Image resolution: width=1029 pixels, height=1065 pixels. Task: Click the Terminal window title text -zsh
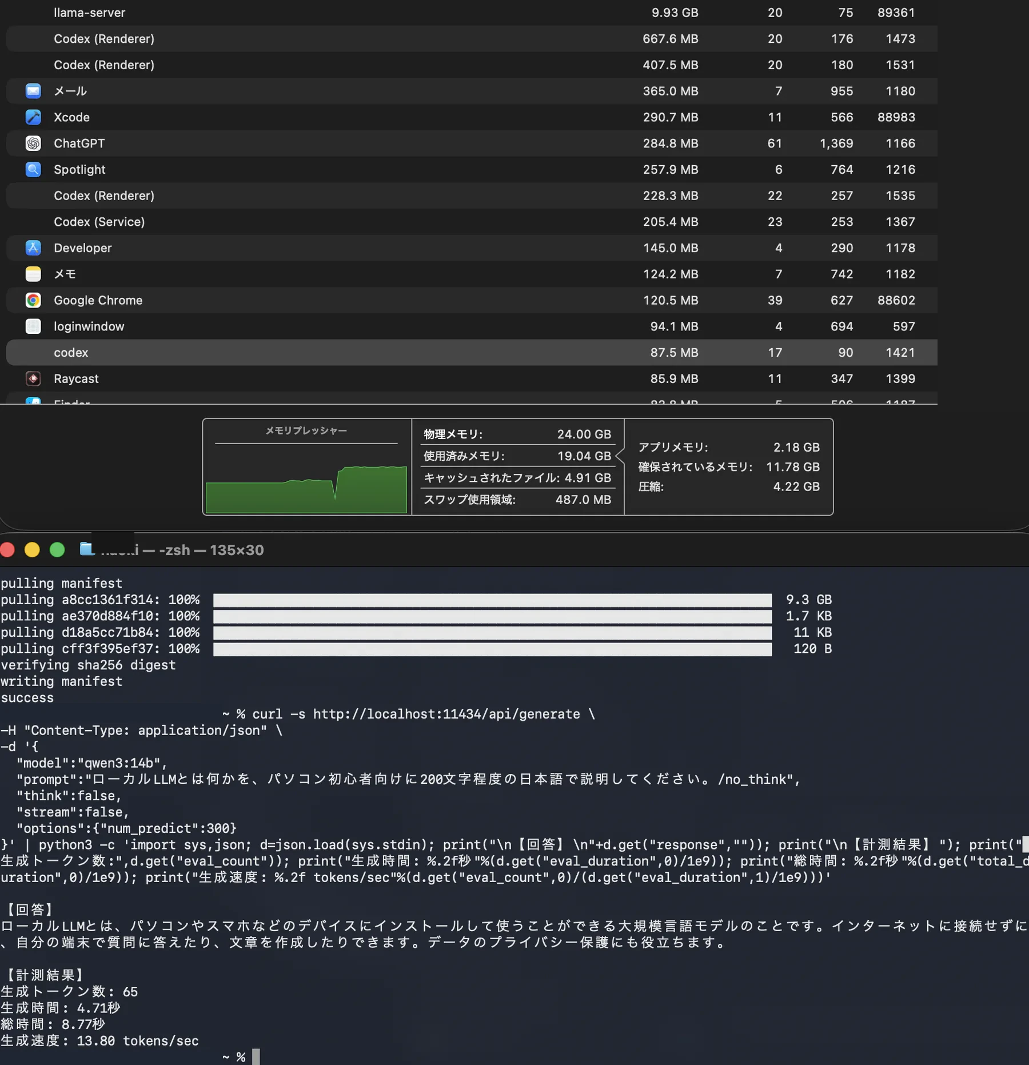pyautogui.click(x=174, y=550)
